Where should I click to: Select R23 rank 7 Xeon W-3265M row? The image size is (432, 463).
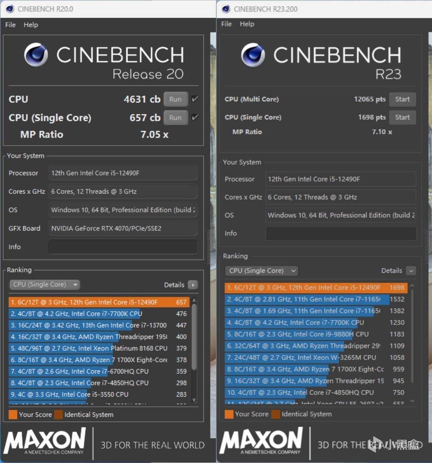(316, 358)
